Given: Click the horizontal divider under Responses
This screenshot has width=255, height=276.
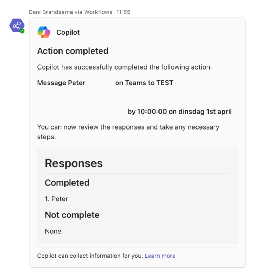Looking at the screenshot, I should (x=137, y=174).
